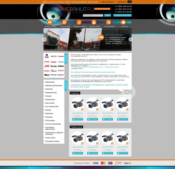Image resolution: width=175 pixels, height=169 pixels.
Task: Click the QIWI payment logo
Action: (x=118, y=163)
